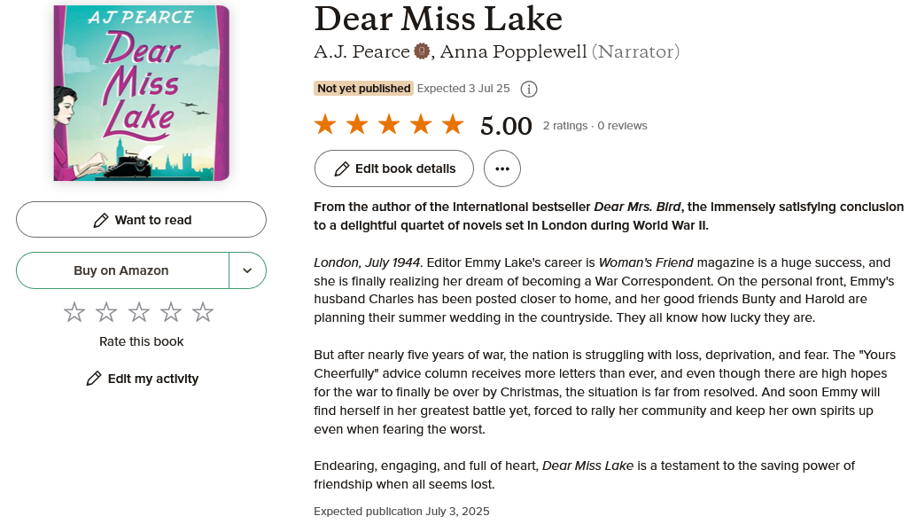Click the Dear Miss Lake cover thumbnail
Viewport: 917px width, 532px height.
pos(142,93)
